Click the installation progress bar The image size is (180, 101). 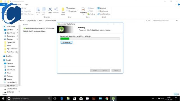point(90,39)
